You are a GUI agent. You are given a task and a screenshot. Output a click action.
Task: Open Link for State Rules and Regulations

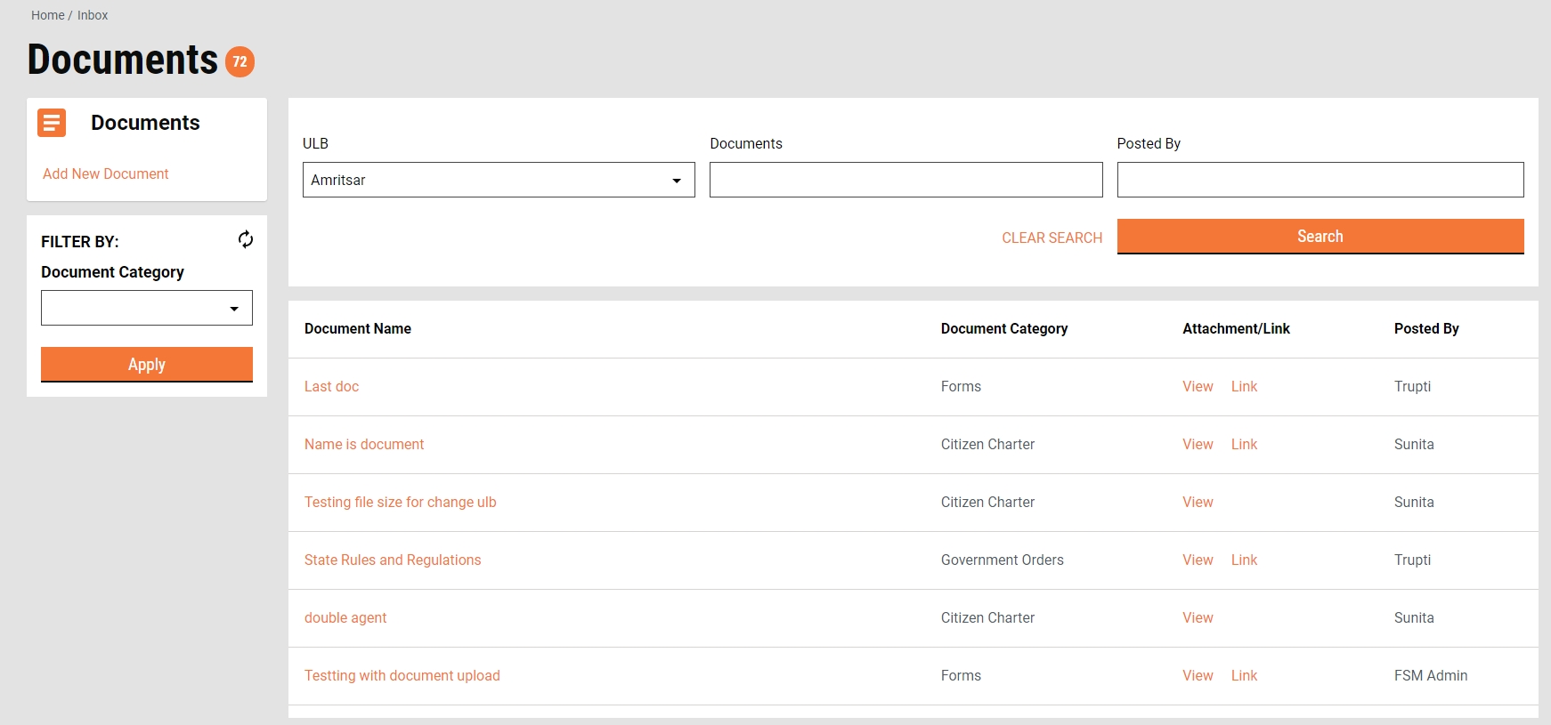click(1244, 560)
